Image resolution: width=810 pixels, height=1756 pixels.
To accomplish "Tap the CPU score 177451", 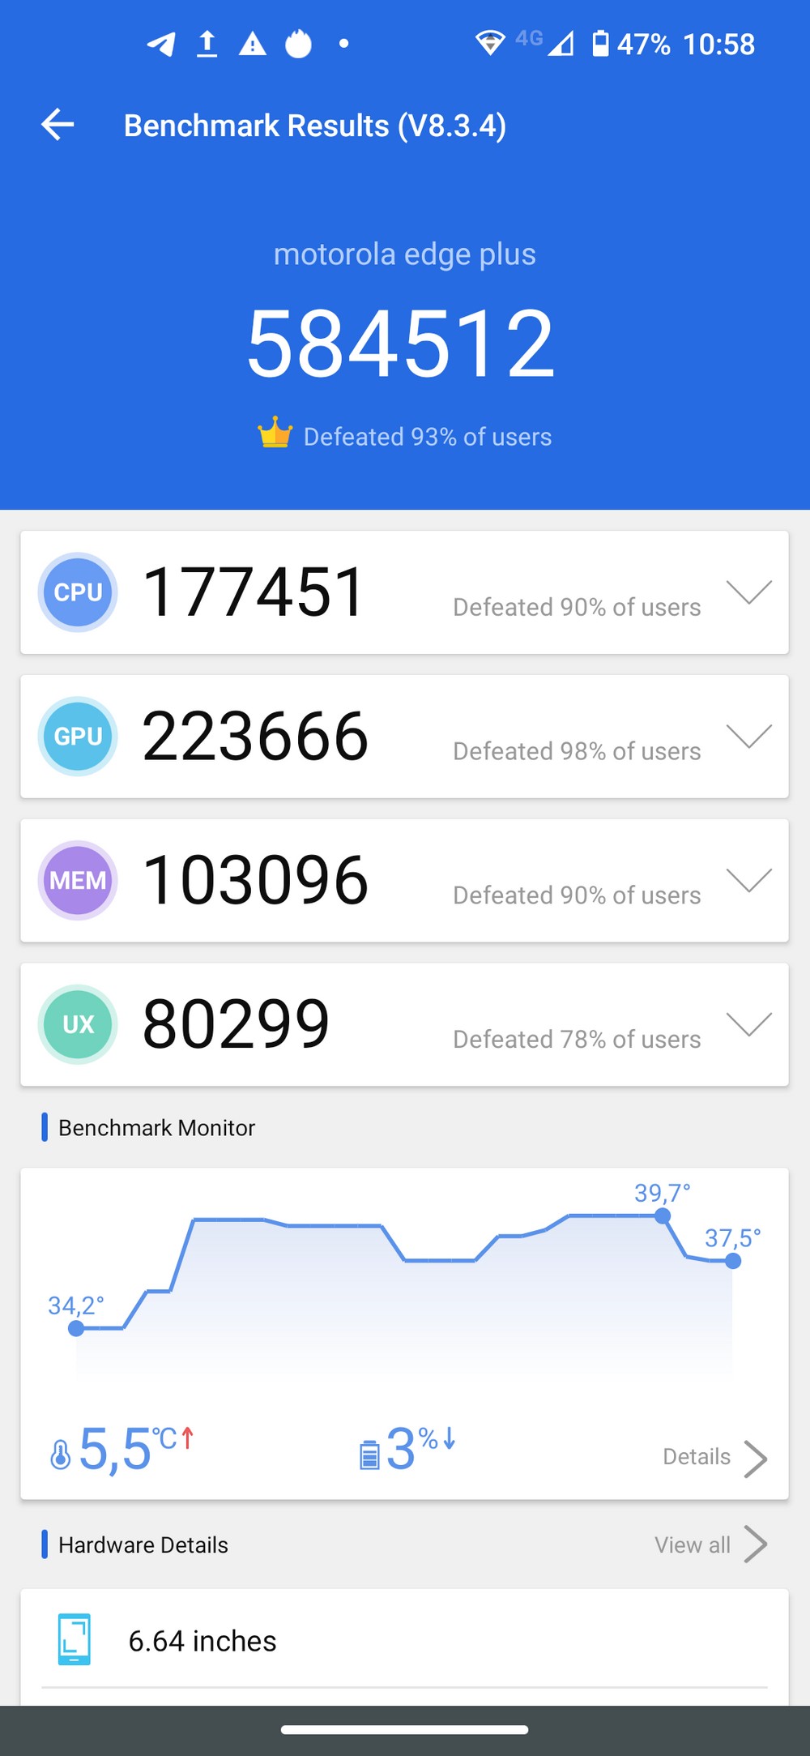I will coord(254,592).
